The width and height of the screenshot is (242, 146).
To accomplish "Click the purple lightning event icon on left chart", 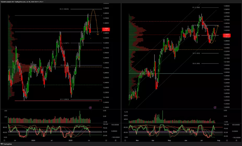I will pyautogui.click(x=90, y=107).
